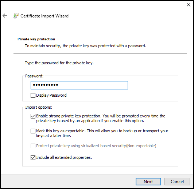The image size is (194, 189).
Task: Click the Password: group label
Action: coord(34,76)
